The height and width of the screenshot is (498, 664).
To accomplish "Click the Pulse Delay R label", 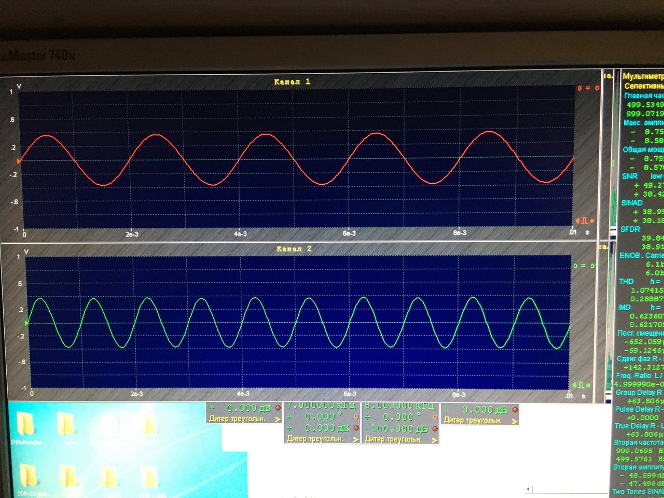I will pos(637,409).
